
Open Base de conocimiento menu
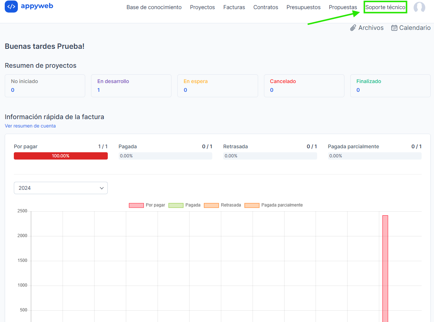point(154,7)
